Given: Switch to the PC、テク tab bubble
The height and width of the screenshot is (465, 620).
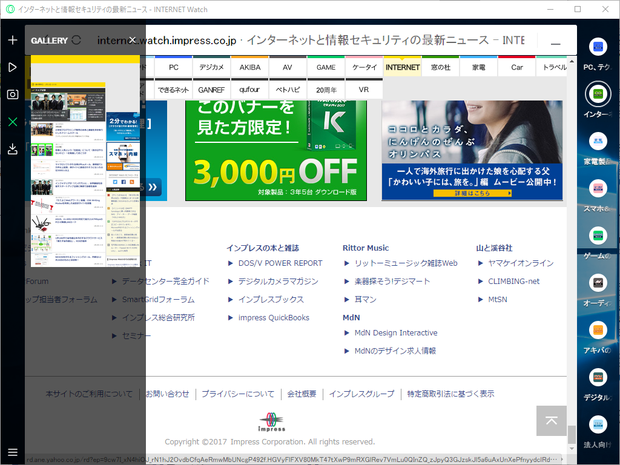Looking at the screenshot, I should [x=598, y=47].
